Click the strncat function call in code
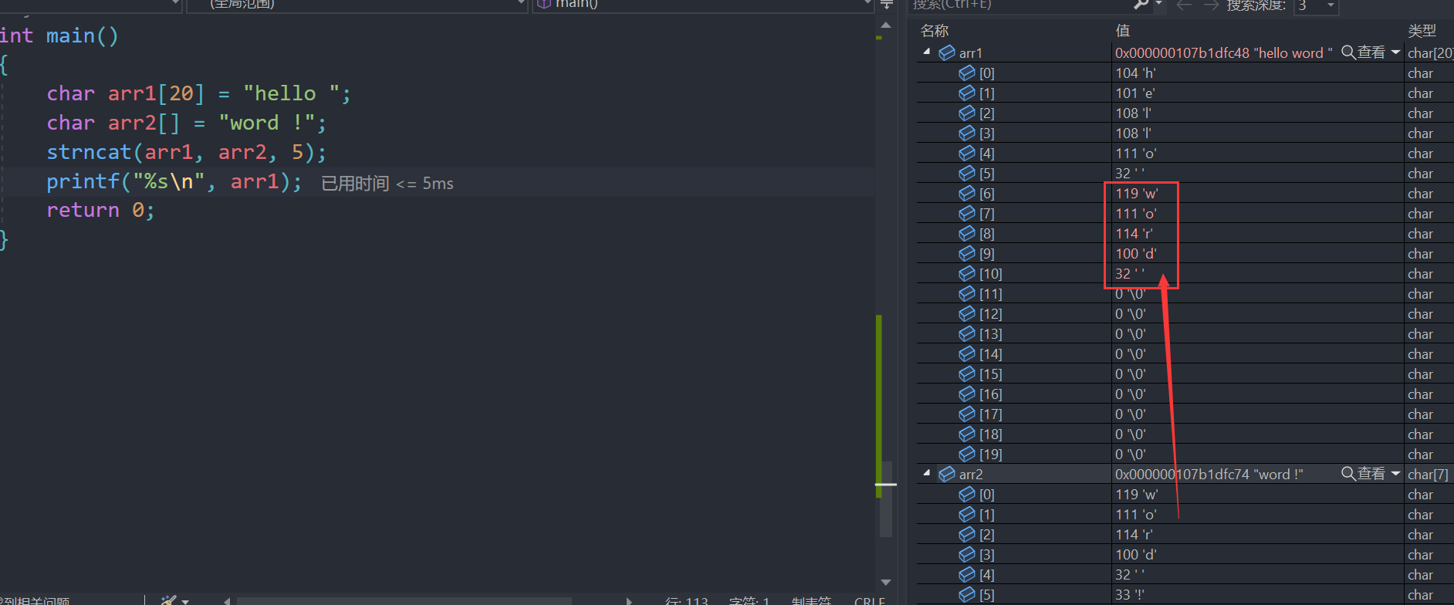 point(186,152)
